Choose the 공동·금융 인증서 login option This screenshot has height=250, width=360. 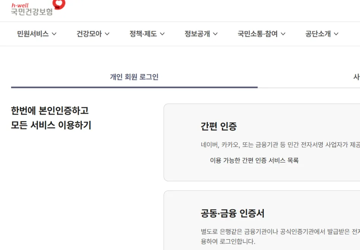(262, 221)
